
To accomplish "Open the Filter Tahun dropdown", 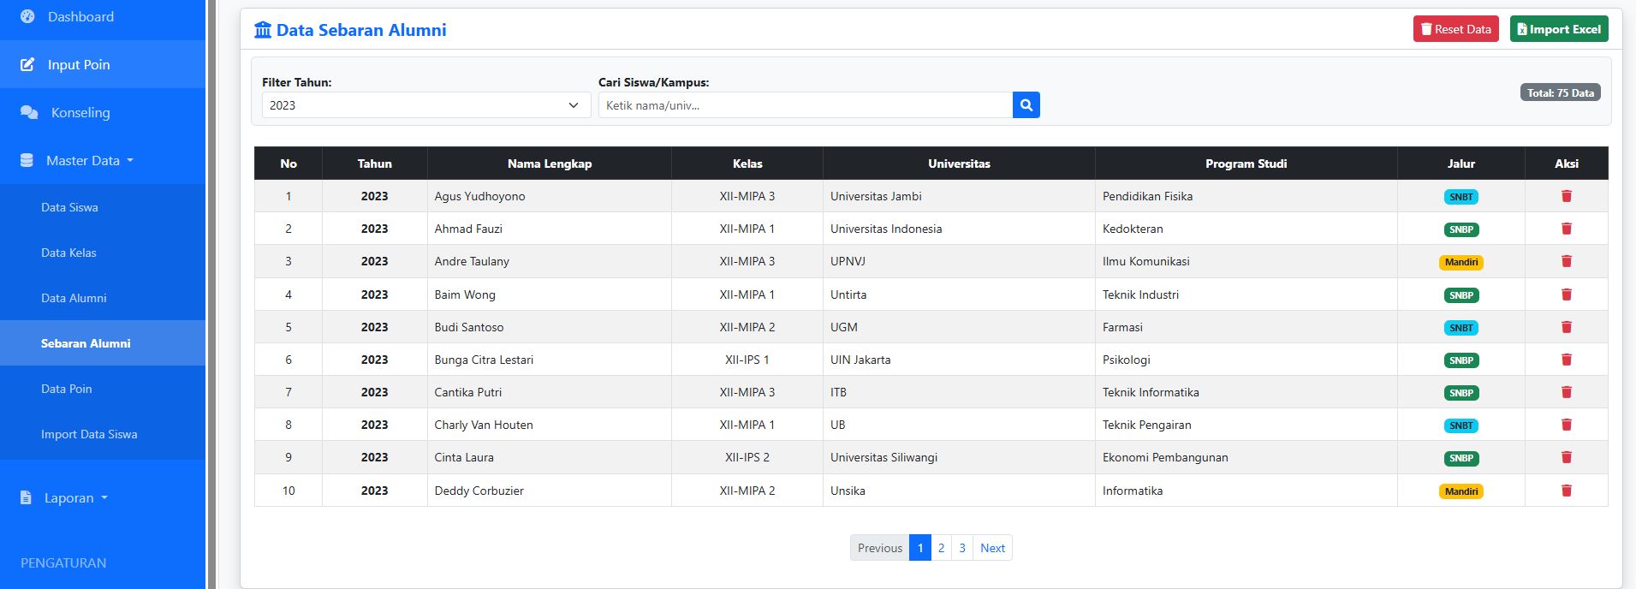I will click(x=425, y=105).
